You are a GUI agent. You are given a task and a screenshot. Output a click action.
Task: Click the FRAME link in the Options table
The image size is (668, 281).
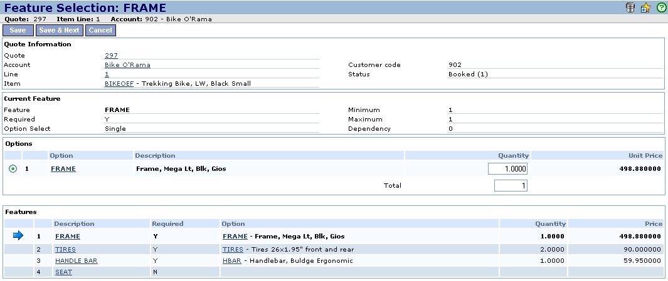click(63, 169)
